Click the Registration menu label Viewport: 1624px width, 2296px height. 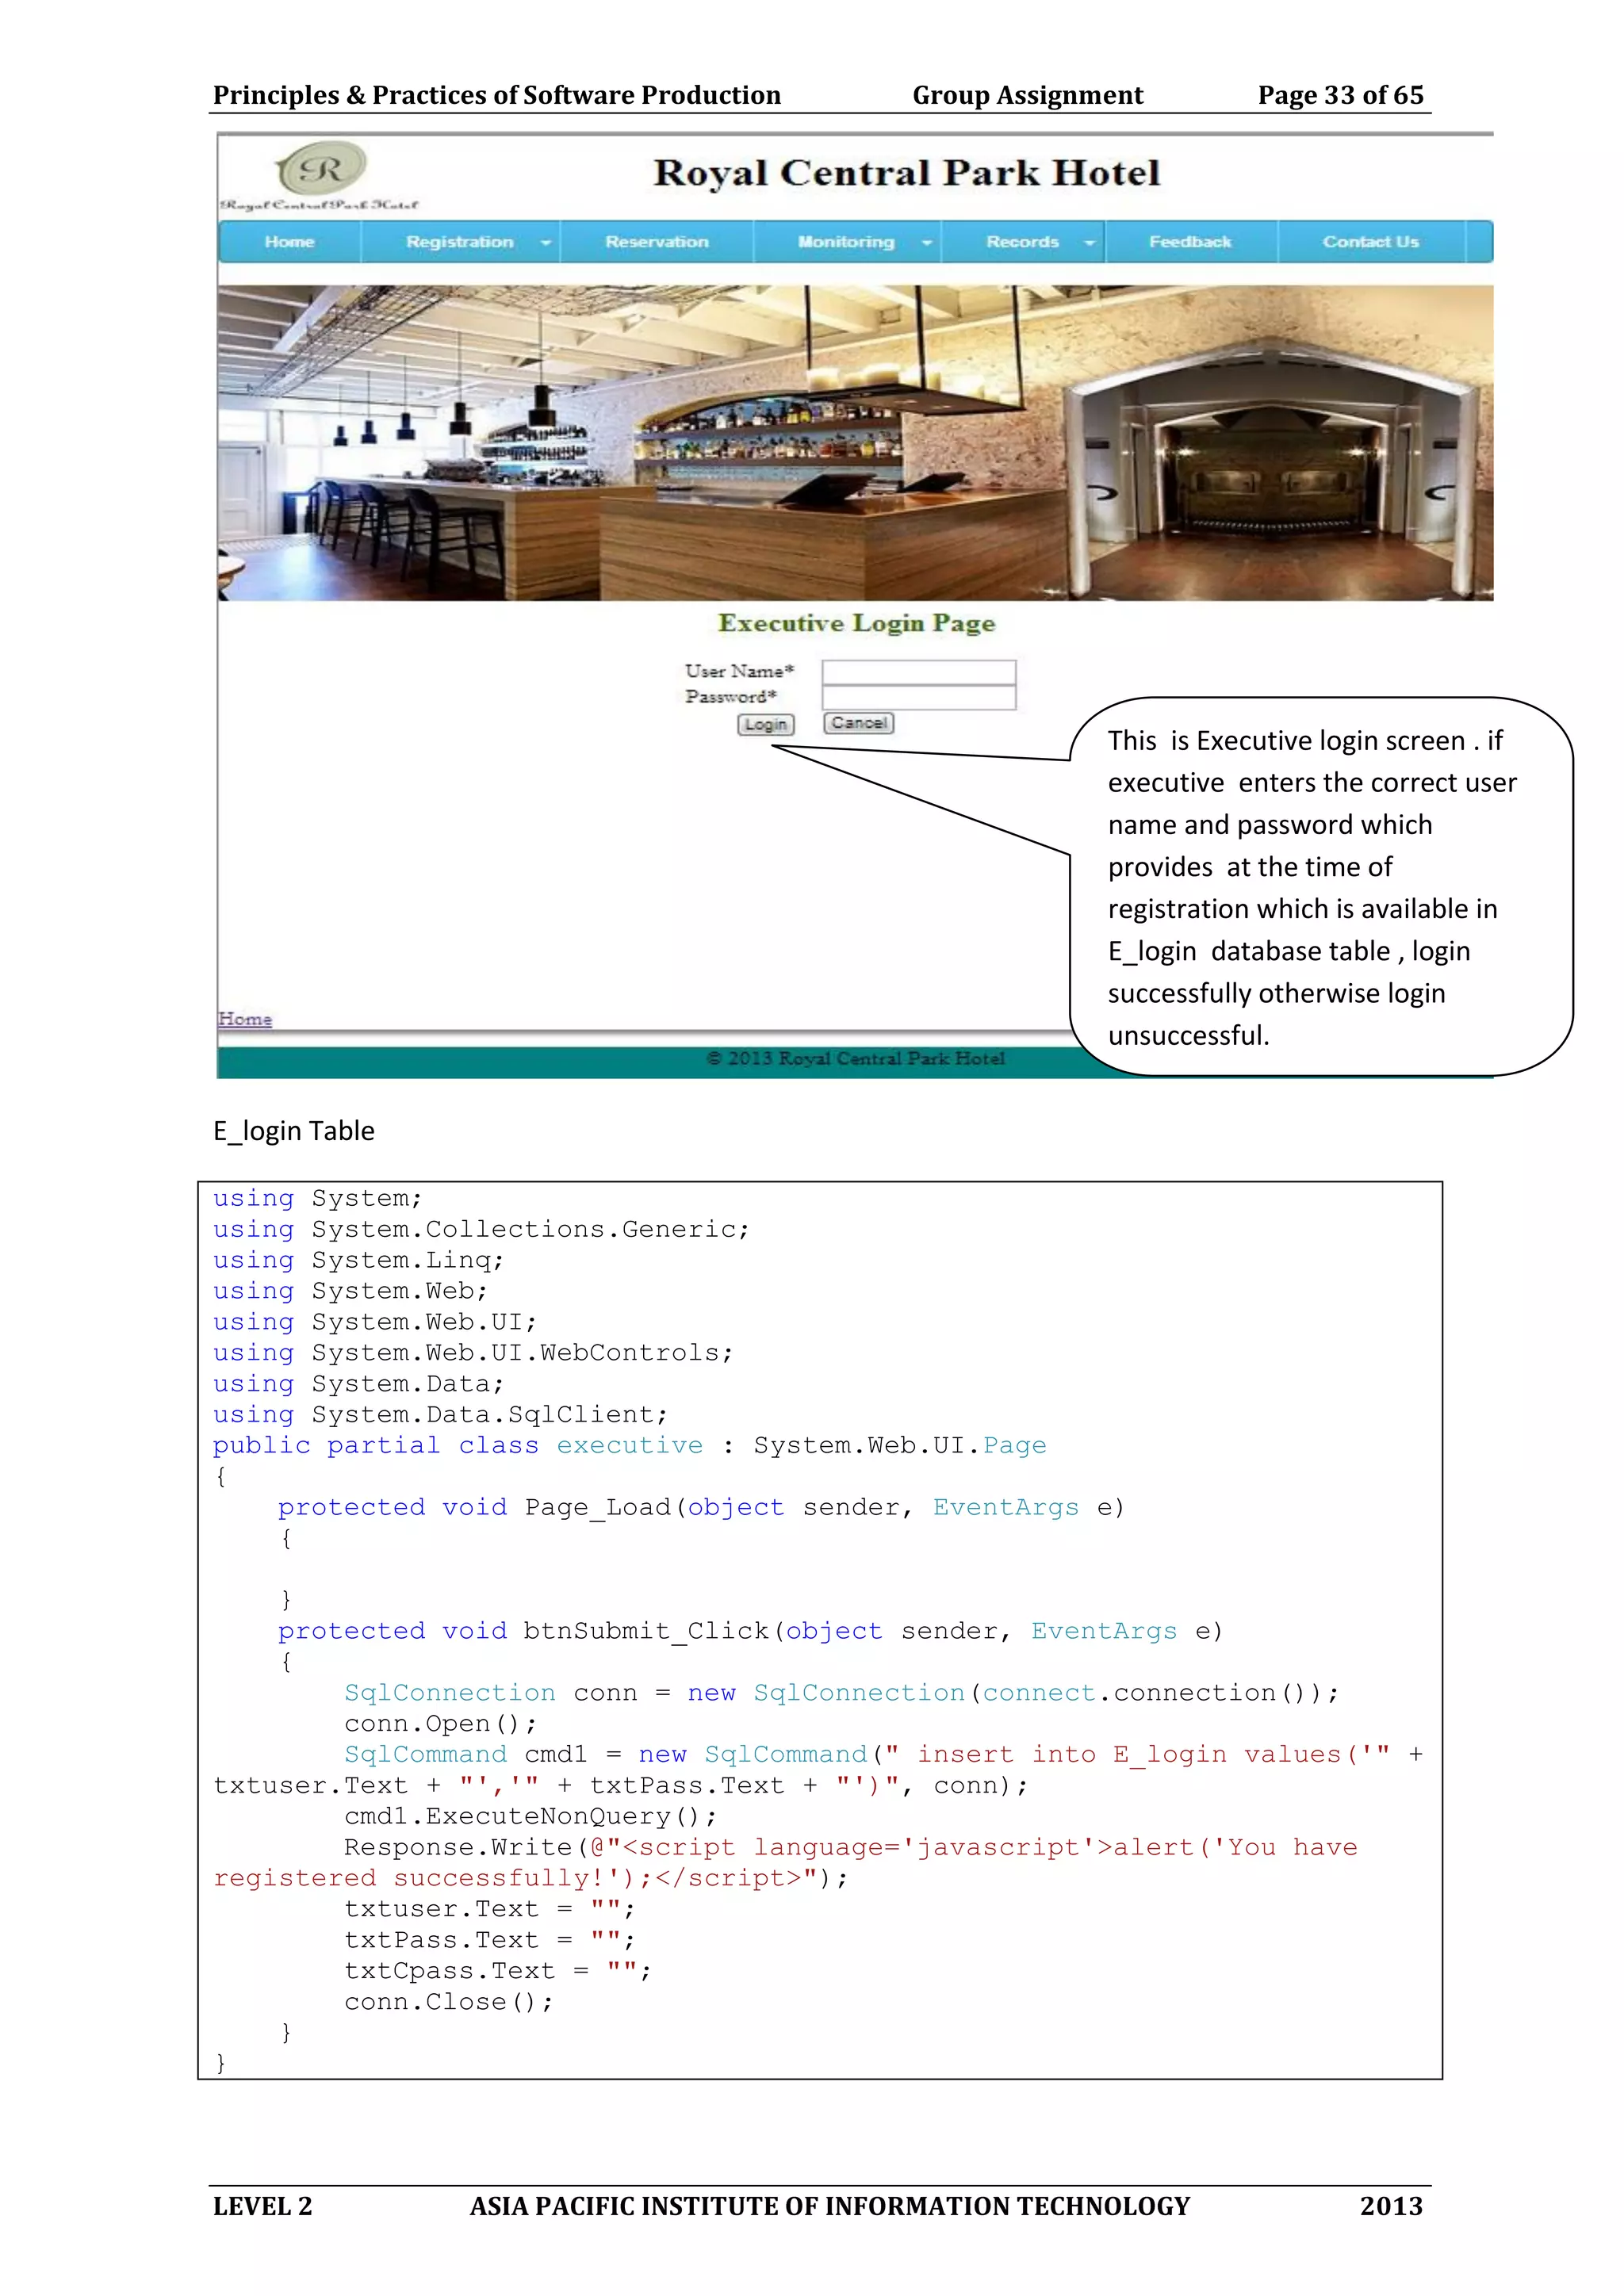(x=459, y=242)
